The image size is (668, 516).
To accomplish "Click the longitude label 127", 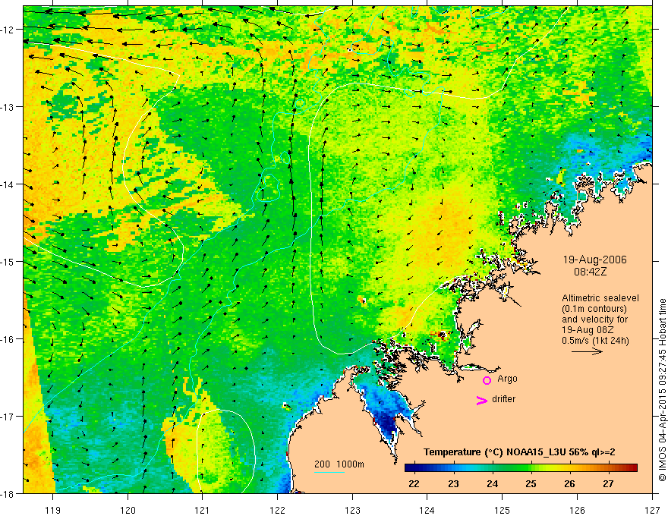I will (x=652, y=510).
